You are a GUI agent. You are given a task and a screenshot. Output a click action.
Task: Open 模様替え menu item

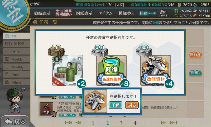pyautogui.click(x=127, y=13)
